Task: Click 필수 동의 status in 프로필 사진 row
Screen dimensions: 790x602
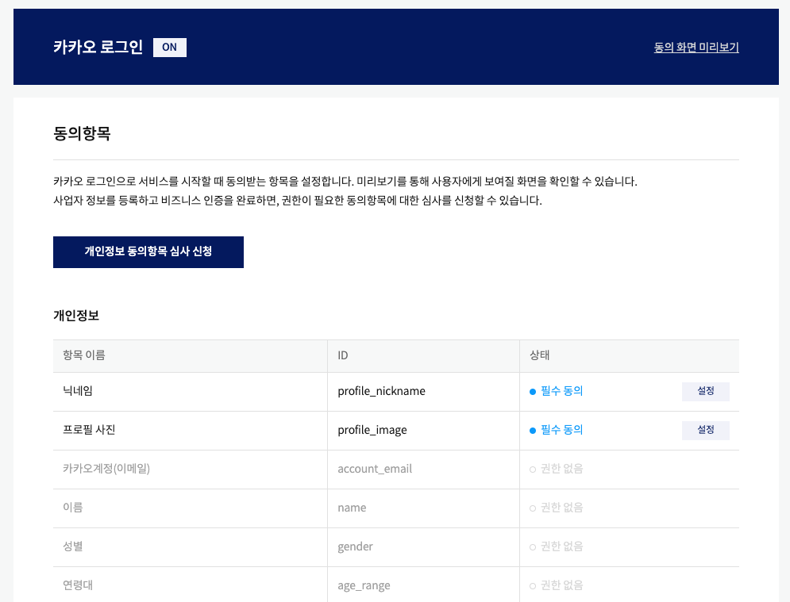Action: pos(557,430)
